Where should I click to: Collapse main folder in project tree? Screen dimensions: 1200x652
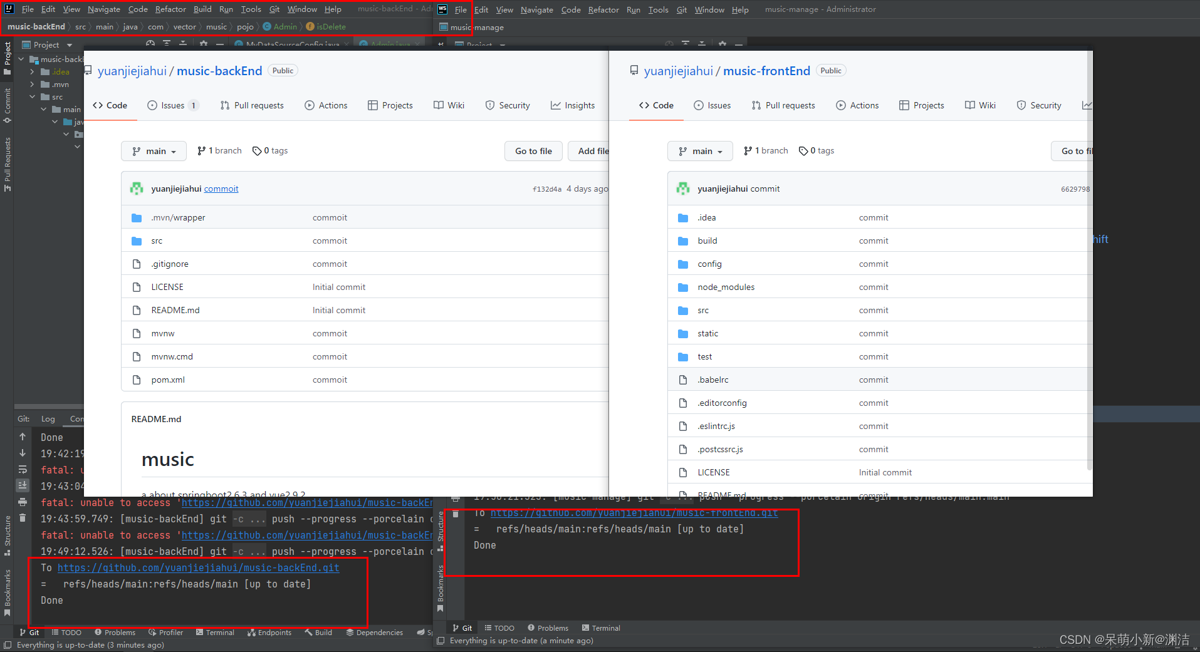point(43,110)
